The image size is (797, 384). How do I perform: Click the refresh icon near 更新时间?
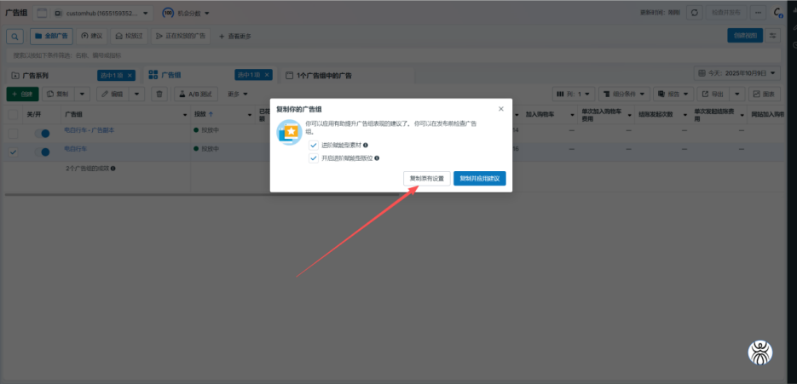click(x=696, y=13)
